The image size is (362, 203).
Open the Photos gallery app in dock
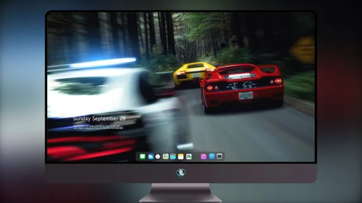[x=189, y=156]
